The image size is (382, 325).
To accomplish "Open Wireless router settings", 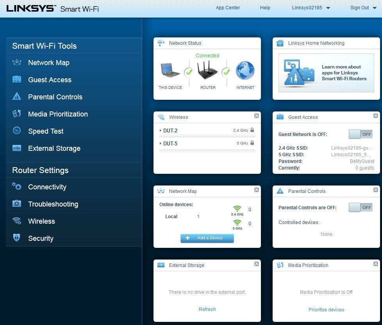I will 42,221.
